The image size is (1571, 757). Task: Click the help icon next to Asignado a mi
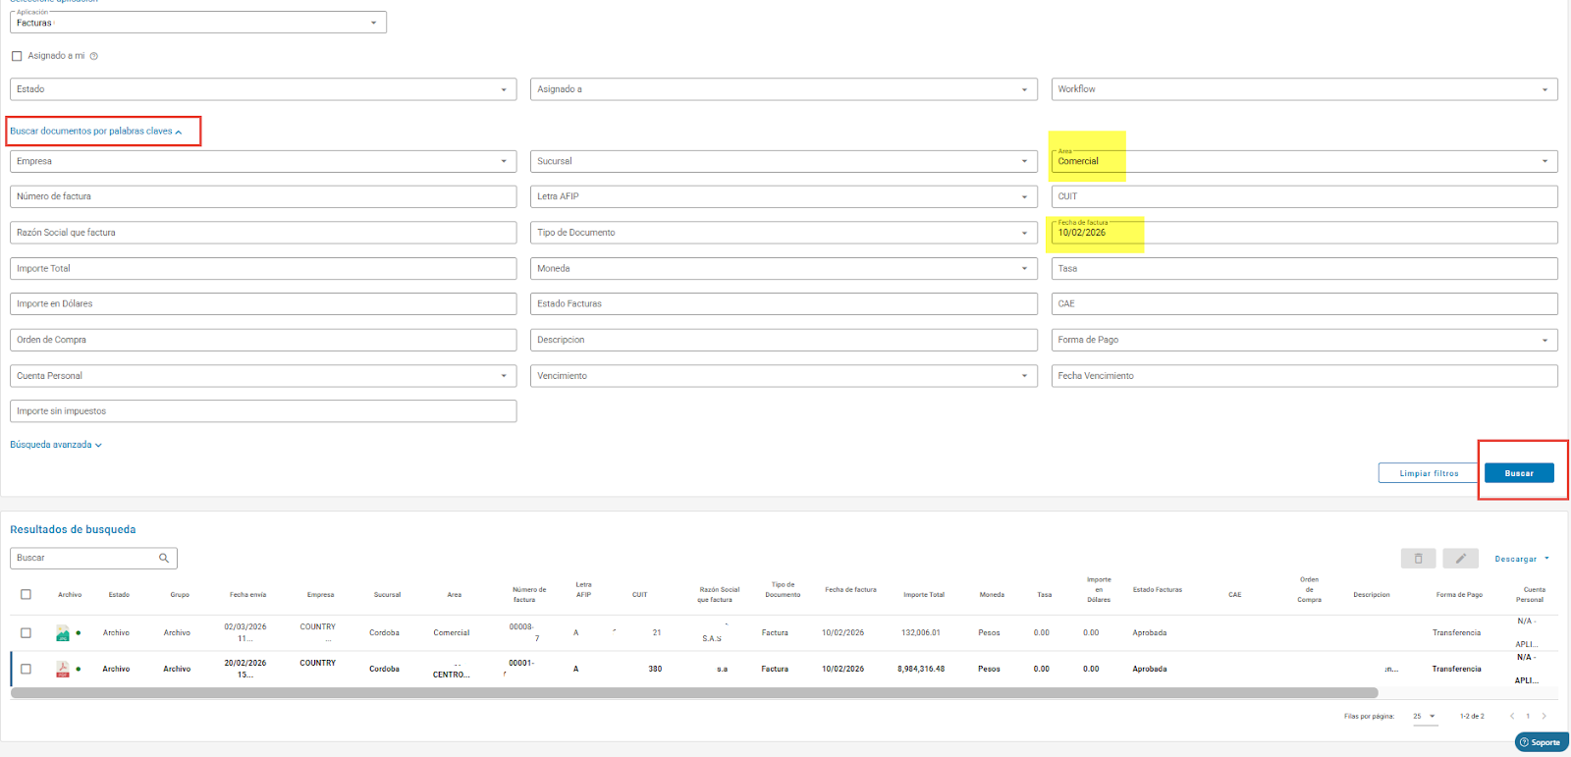coord(94,56)
